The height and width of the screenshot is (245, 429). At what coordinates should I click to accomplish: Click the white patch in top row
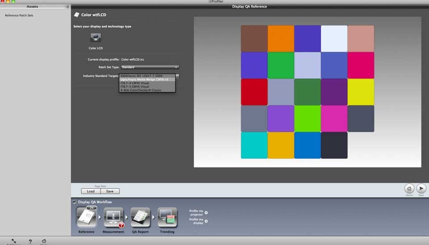tap(334, 38)
